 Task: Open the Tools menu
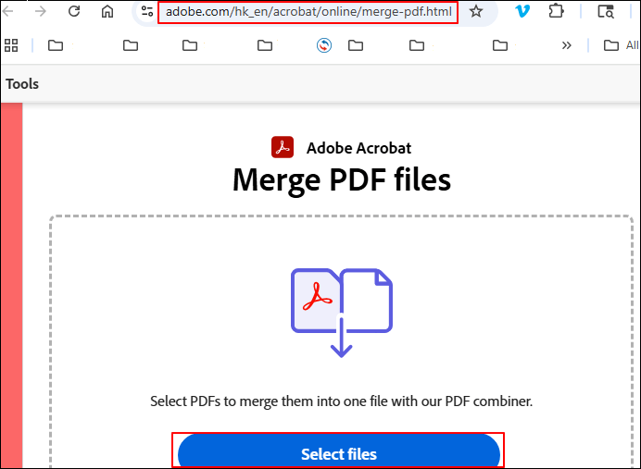tap(22, 83)
